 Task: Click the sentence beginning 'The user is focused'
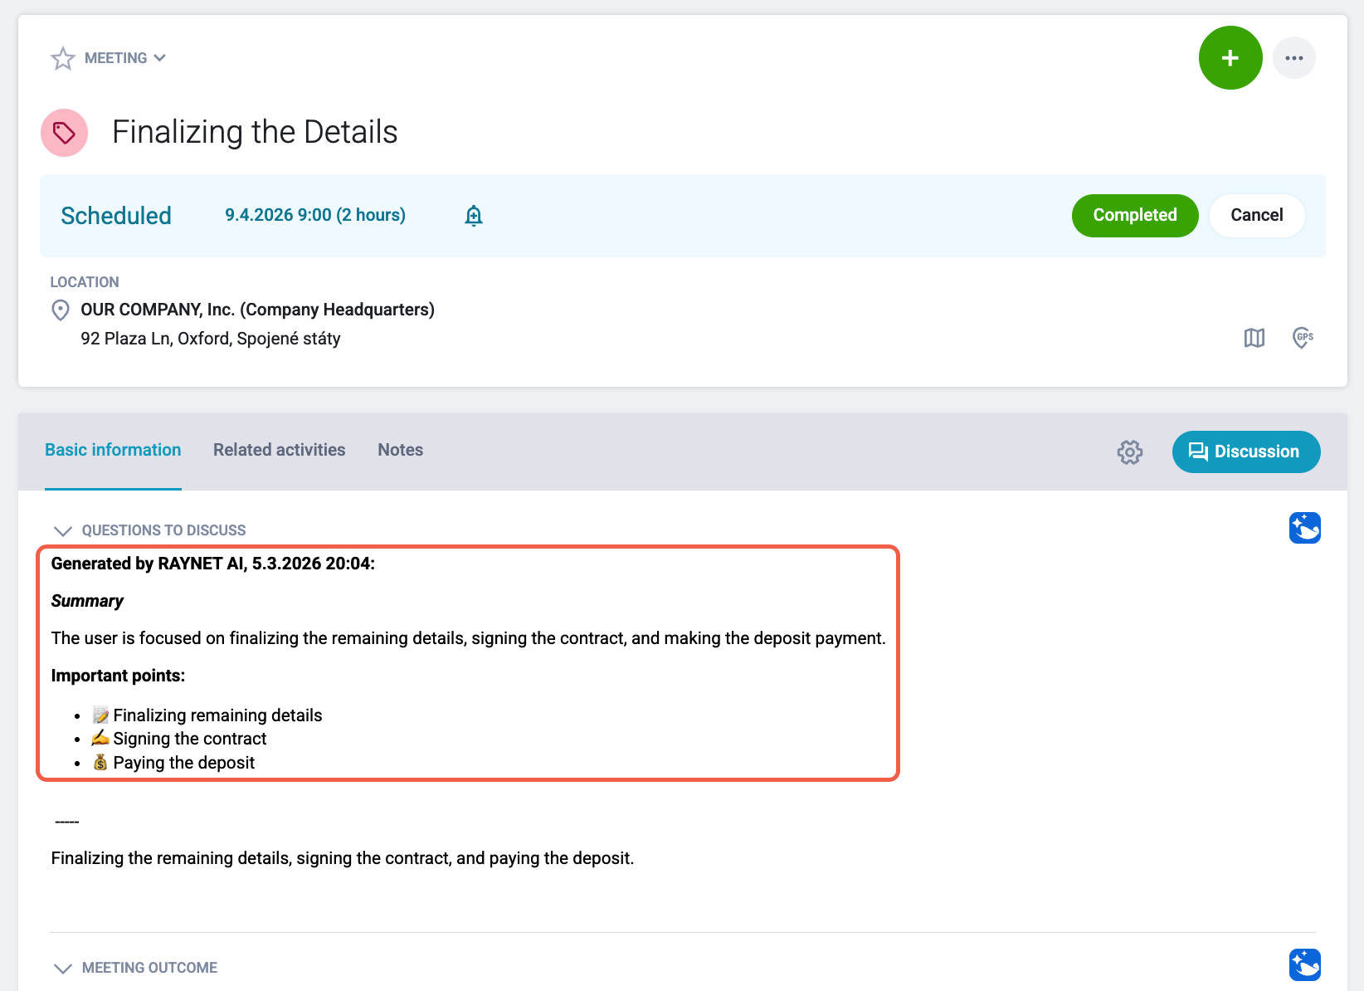click(469, 638)
